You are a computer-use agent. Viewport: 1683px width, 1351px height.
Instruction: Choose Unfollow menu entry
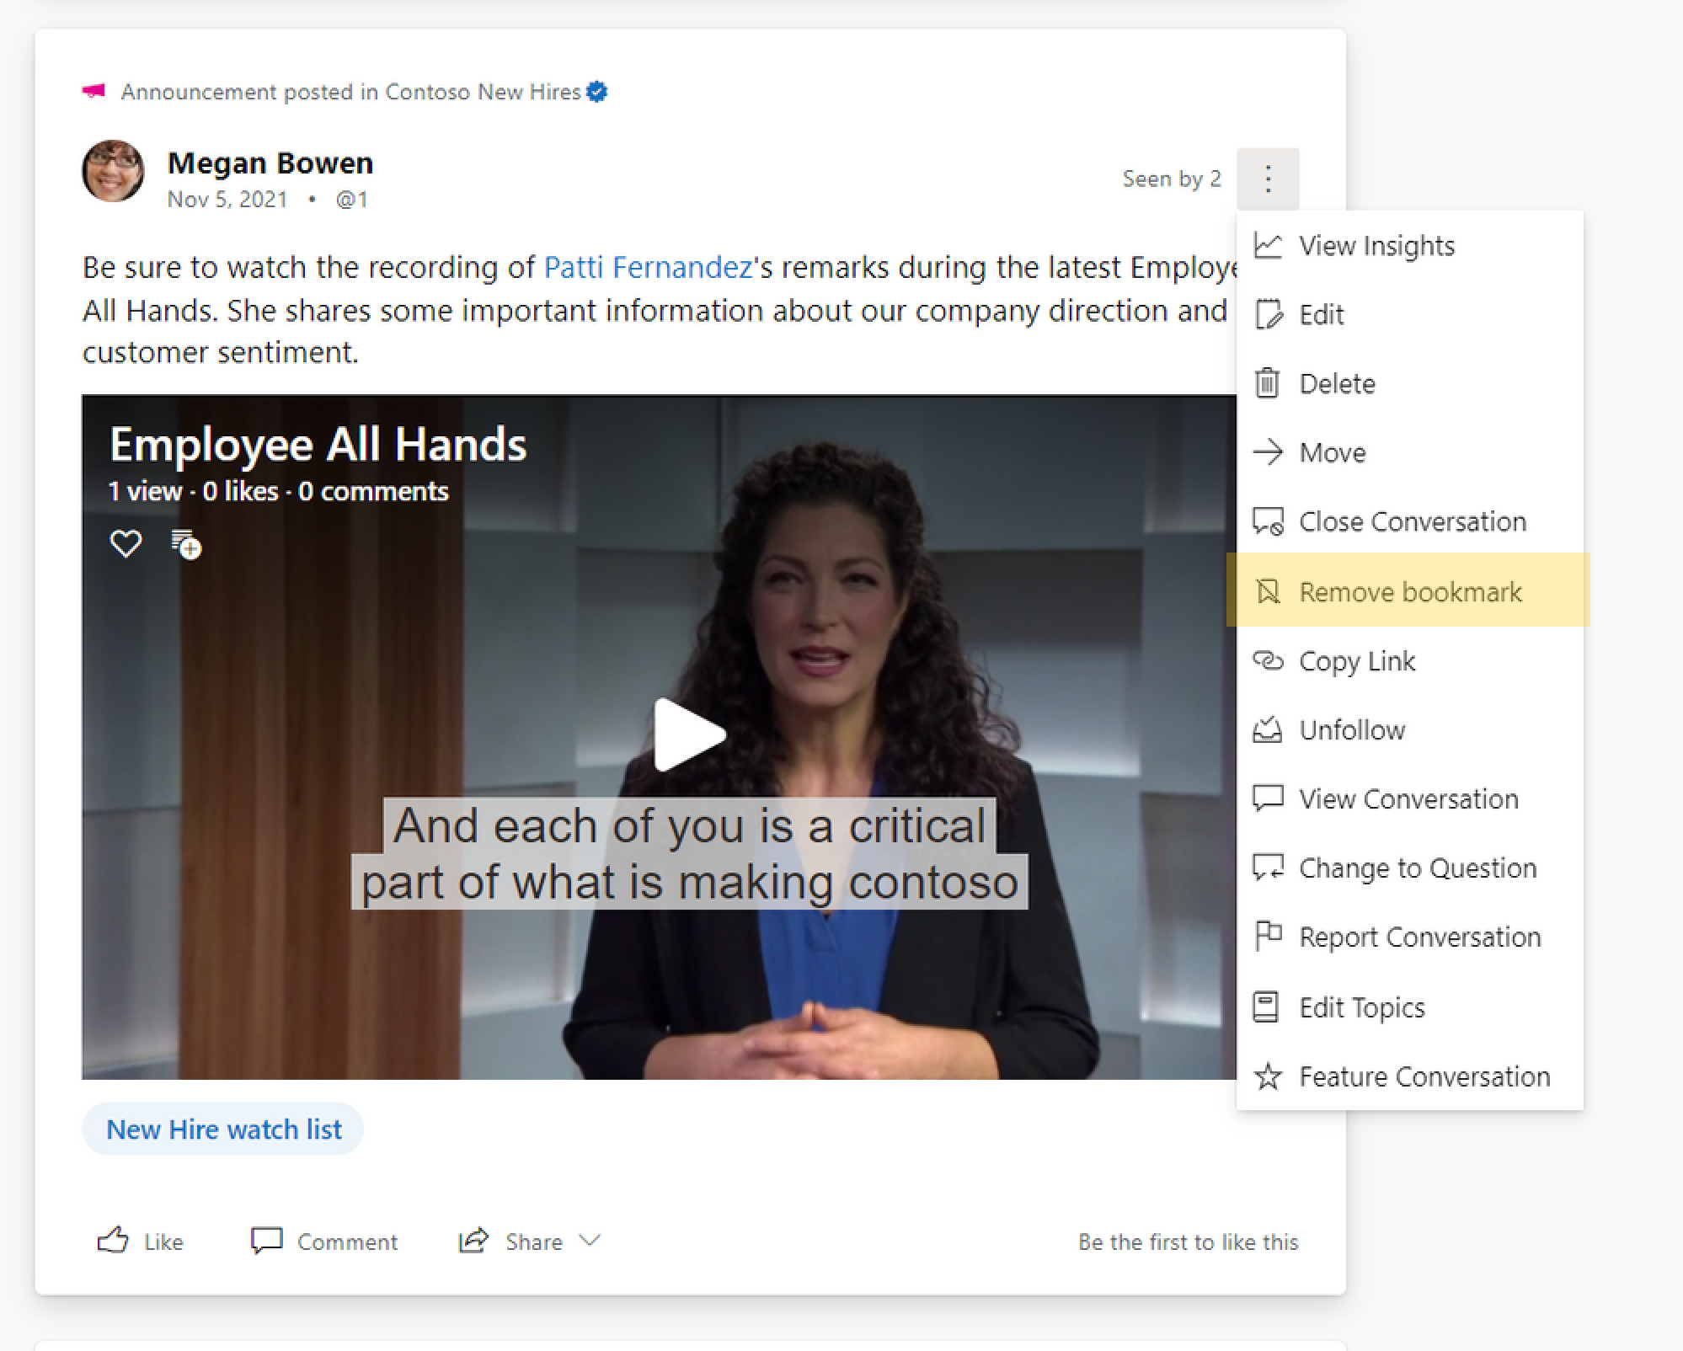pos(1410,729)
